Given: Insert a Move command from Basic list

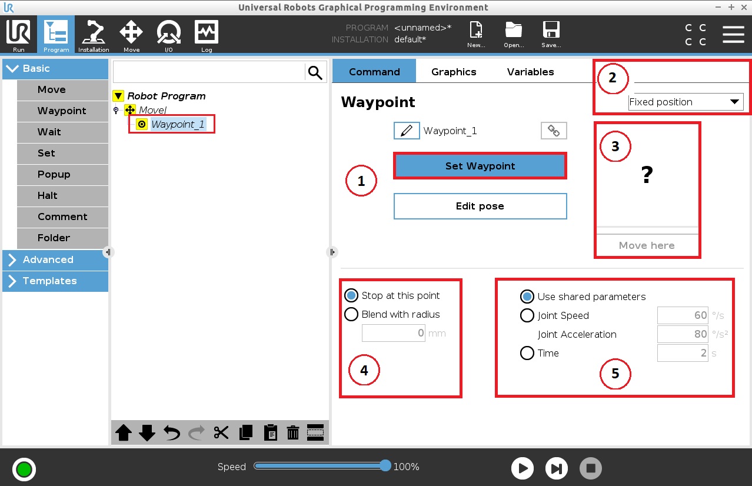Looking at the screenshot, I should (62, 89).
